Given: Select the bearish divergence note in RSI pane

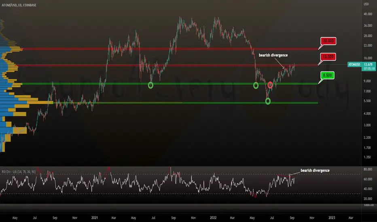Looking at the screenshot, I should pos(315,170).
